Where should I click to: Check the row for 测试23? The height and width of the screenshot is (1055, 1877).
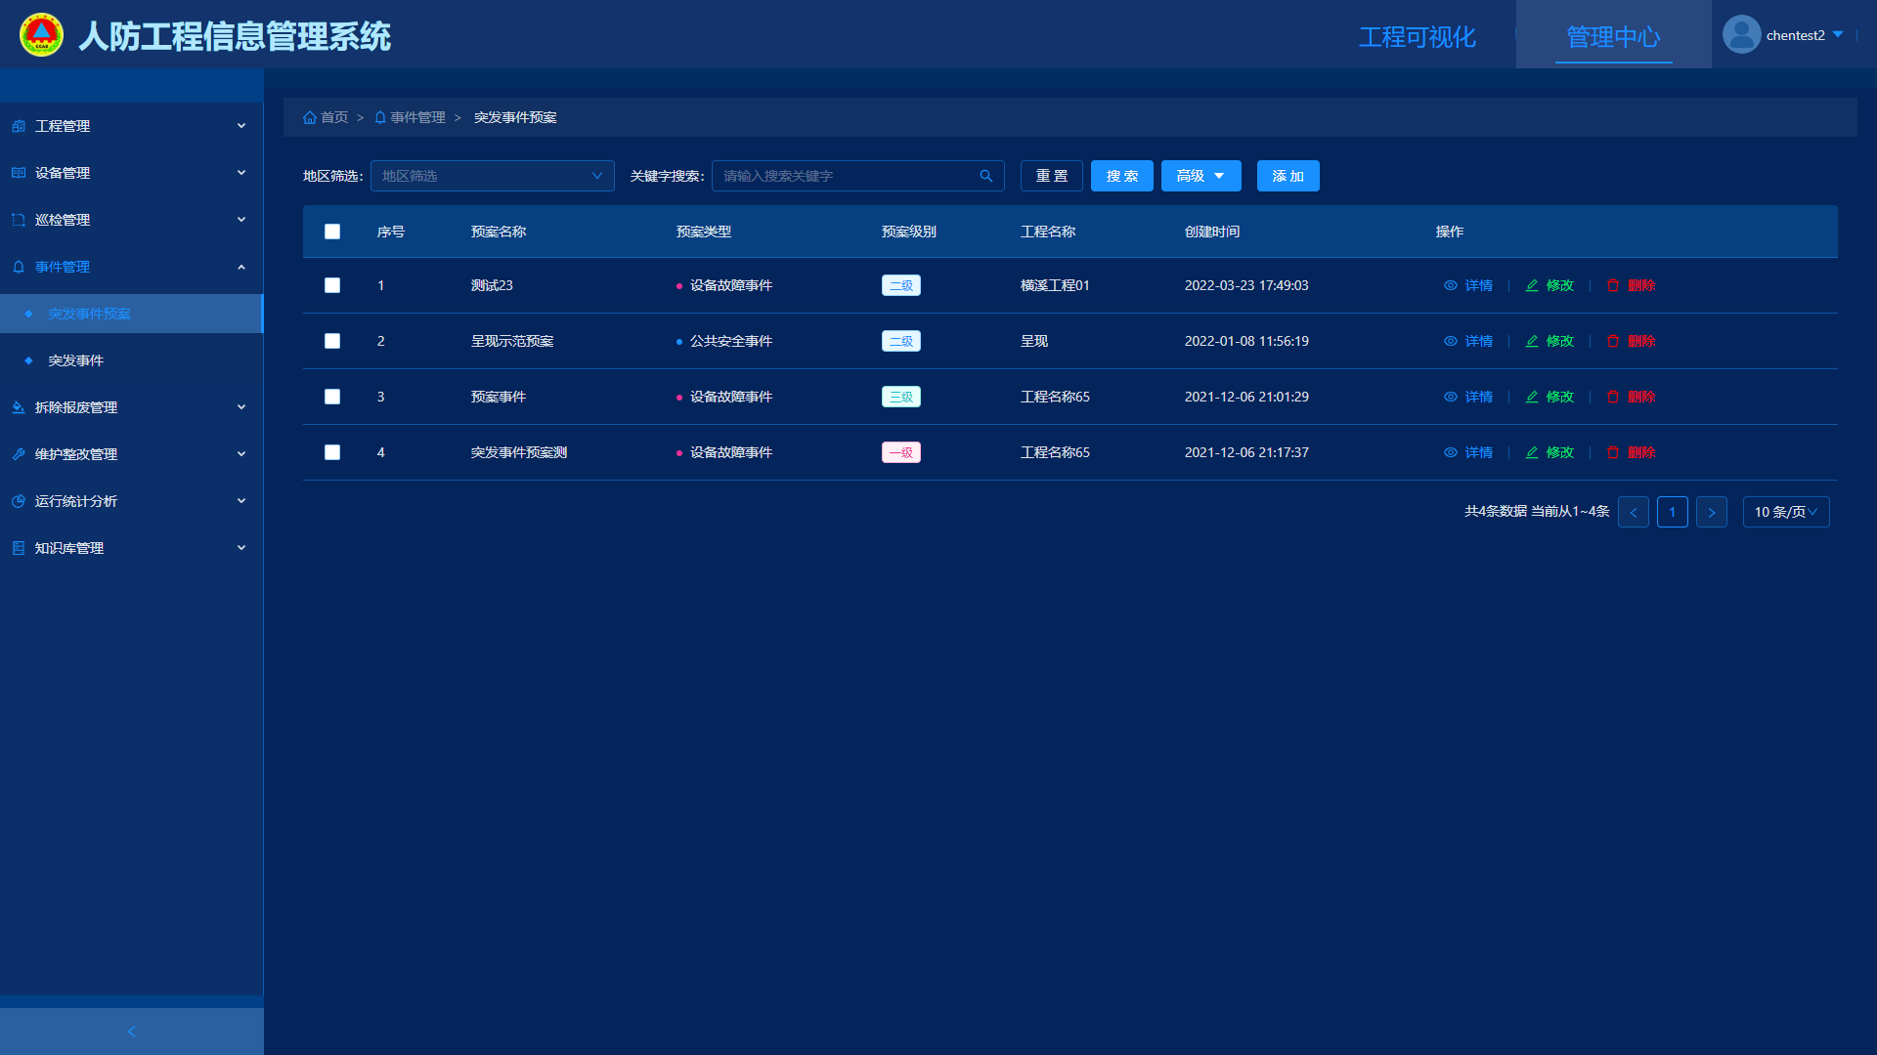(x=332, y=285)
